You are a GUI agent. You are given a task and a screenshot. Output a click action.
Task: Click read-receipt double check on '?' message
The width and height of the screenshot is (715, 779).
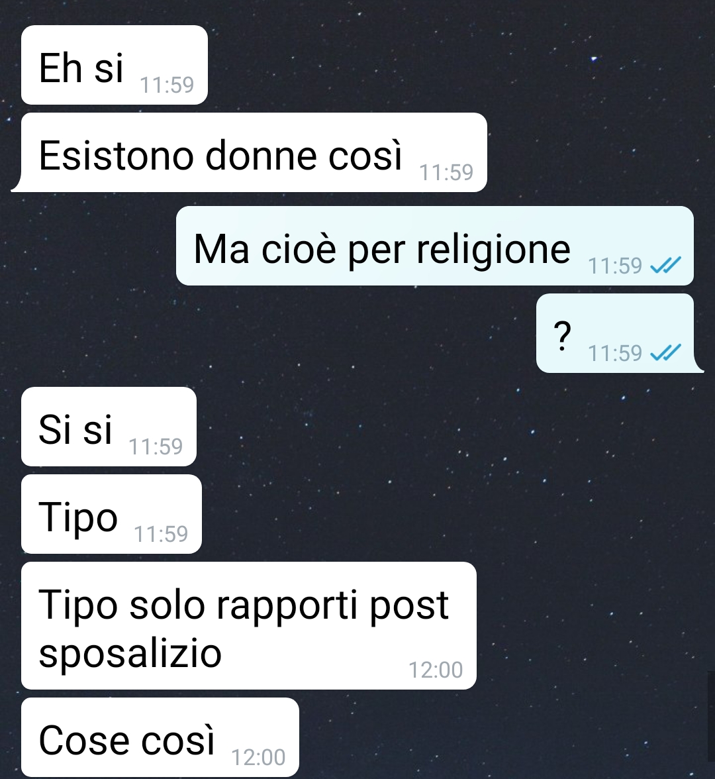(x=665, y=353)
